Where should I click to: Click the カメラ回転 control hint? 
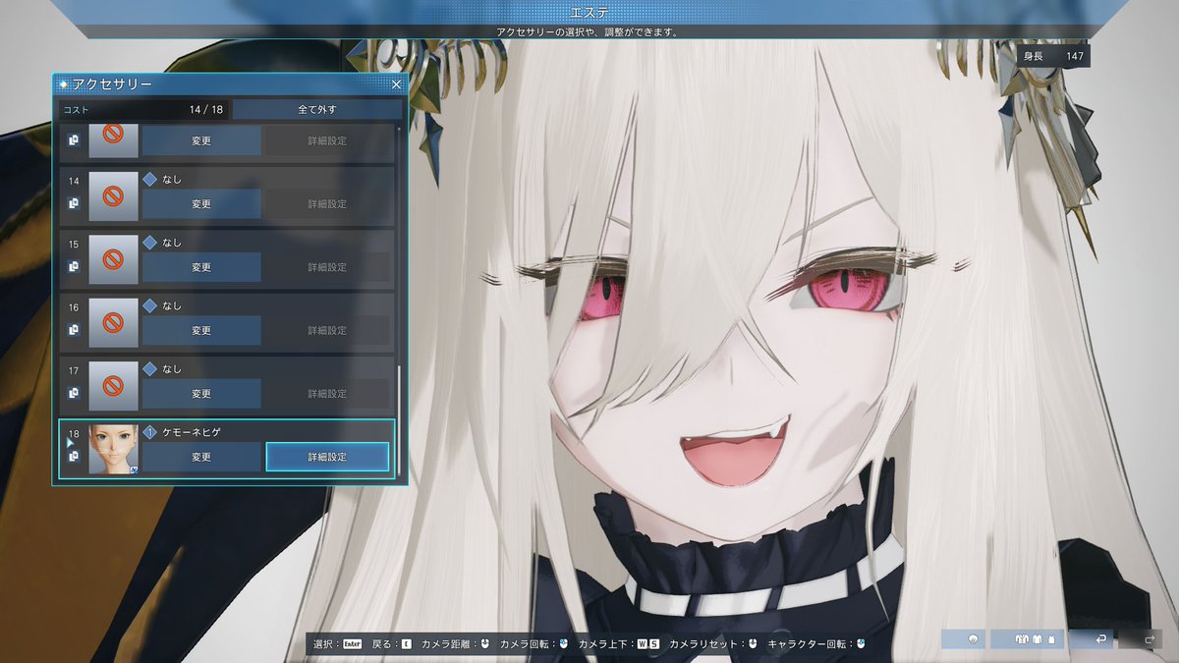534,644
